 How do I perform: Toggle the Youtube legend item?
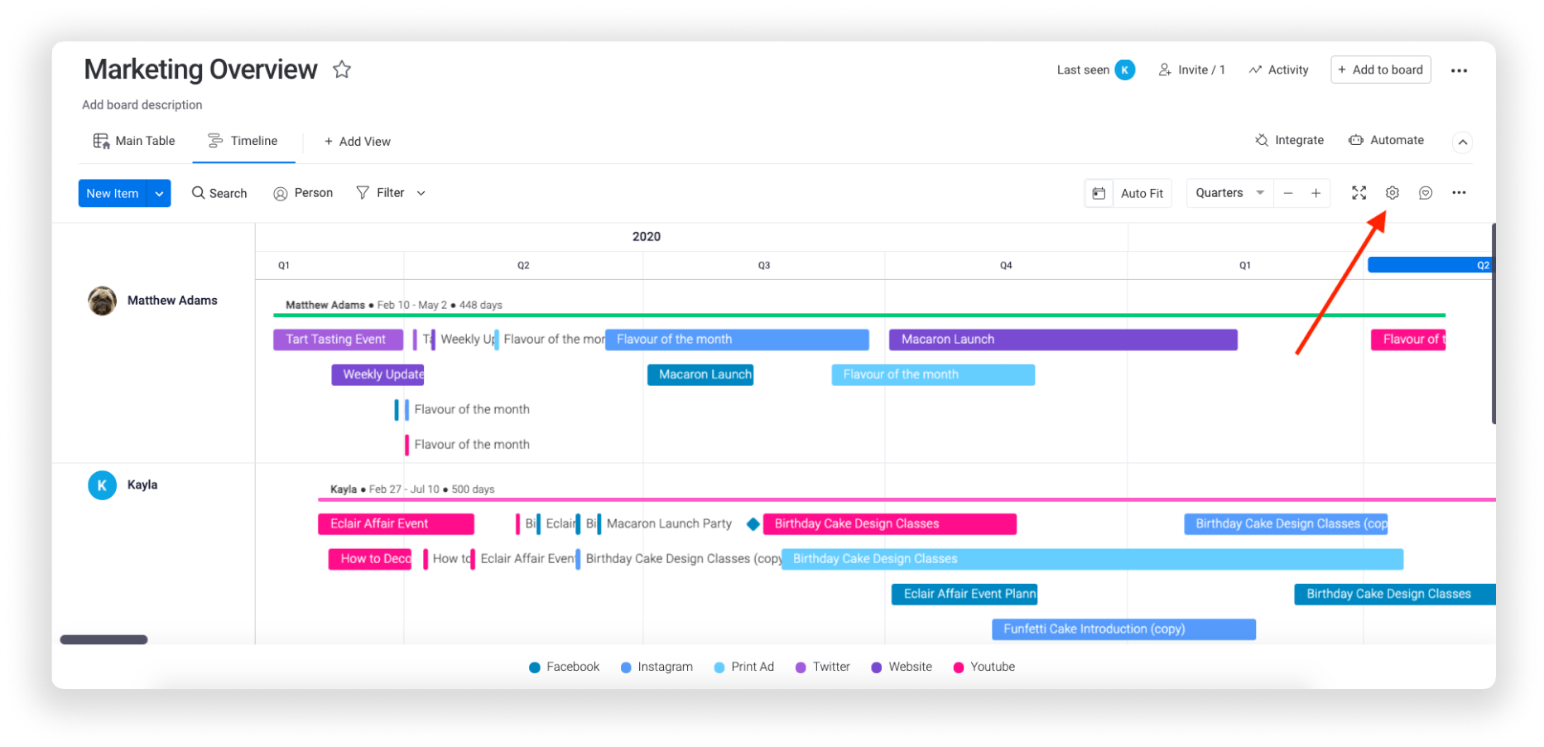pos(984,667)
